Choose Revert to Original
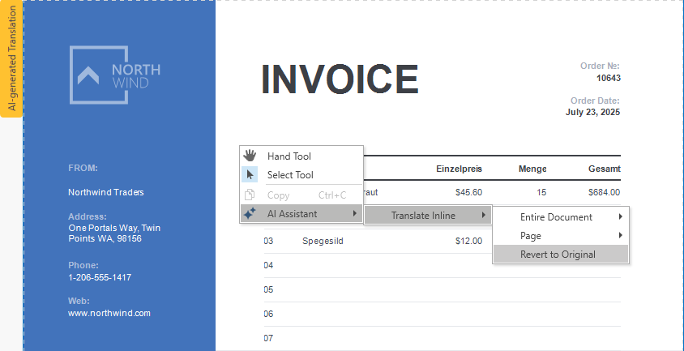This screenshot has width=684, height=351. 561,254
